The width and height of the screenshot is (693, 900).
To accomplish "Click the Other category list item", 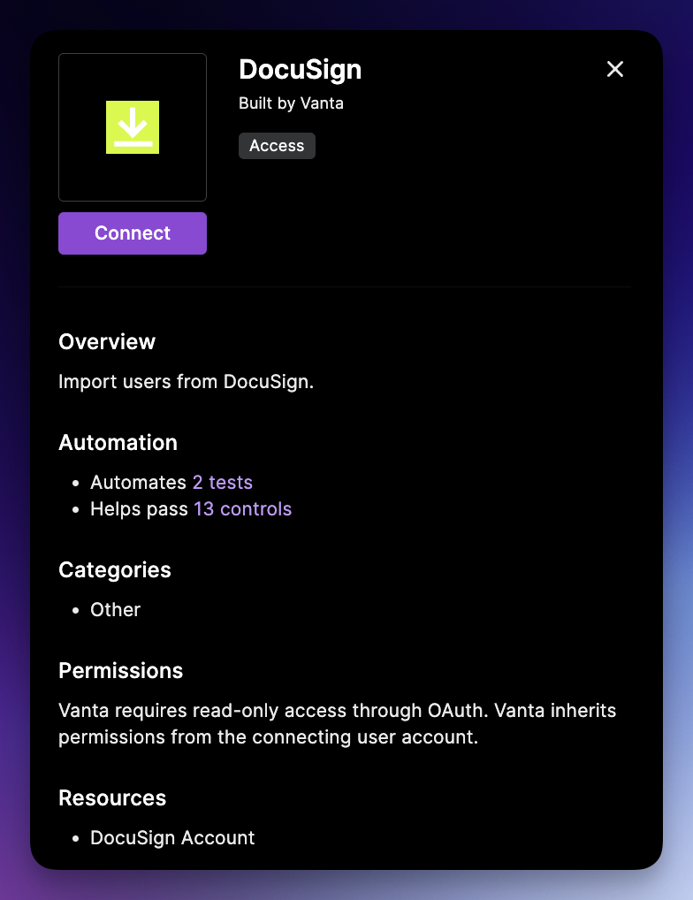I will (x=115, y=609).
